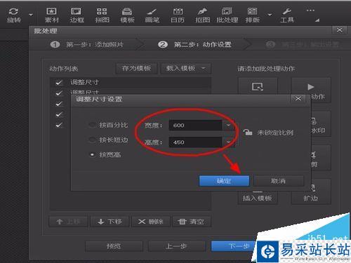Image resolution: width=351 pixels, height=263 pixels.
Task: Open the 排版 layout tool
Action: tap(253, 15)
